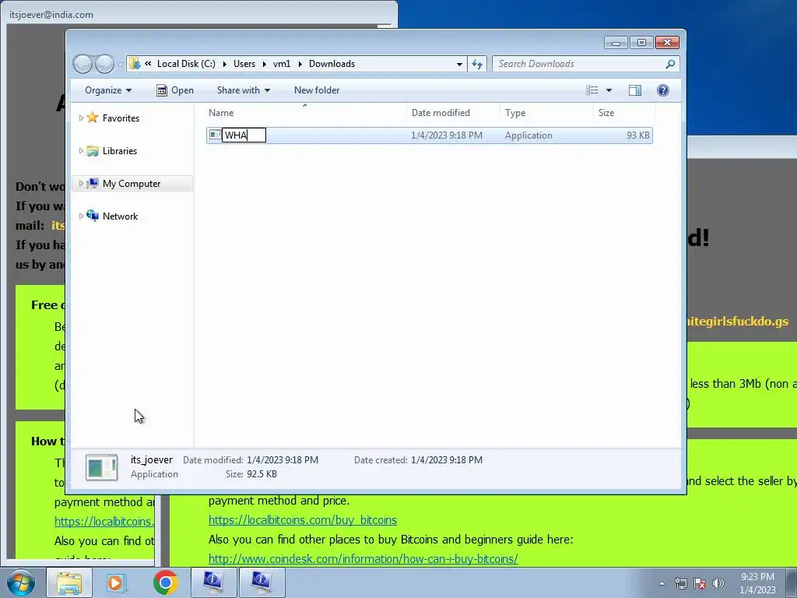Click the file's date 1/4/2023 9:18 PM
Viewport: 797px width, 598px height.
(x=447, y=135)
